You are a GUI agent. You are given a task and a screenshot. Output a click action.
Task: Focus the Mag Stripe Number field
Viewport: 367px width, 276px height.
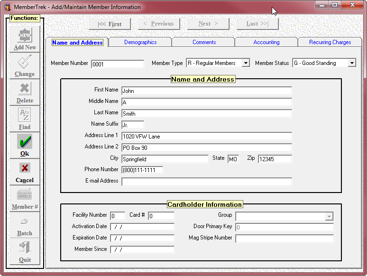pos(284,239)
